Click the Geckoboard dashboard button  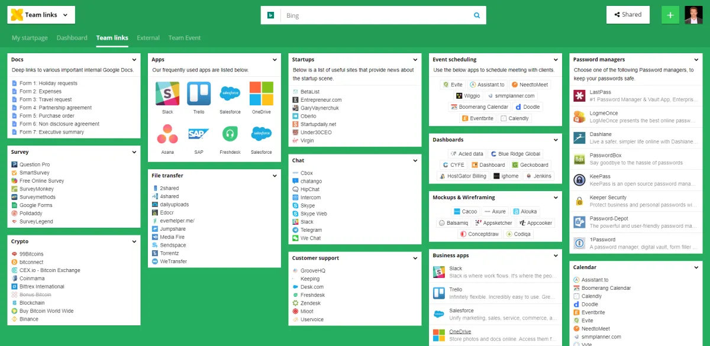531,165
